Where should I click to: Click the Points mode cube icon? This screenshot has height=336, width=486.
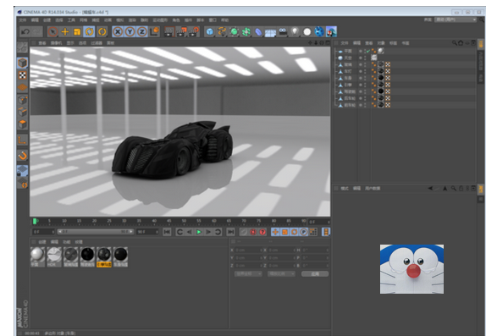click(x=22, y=100)
